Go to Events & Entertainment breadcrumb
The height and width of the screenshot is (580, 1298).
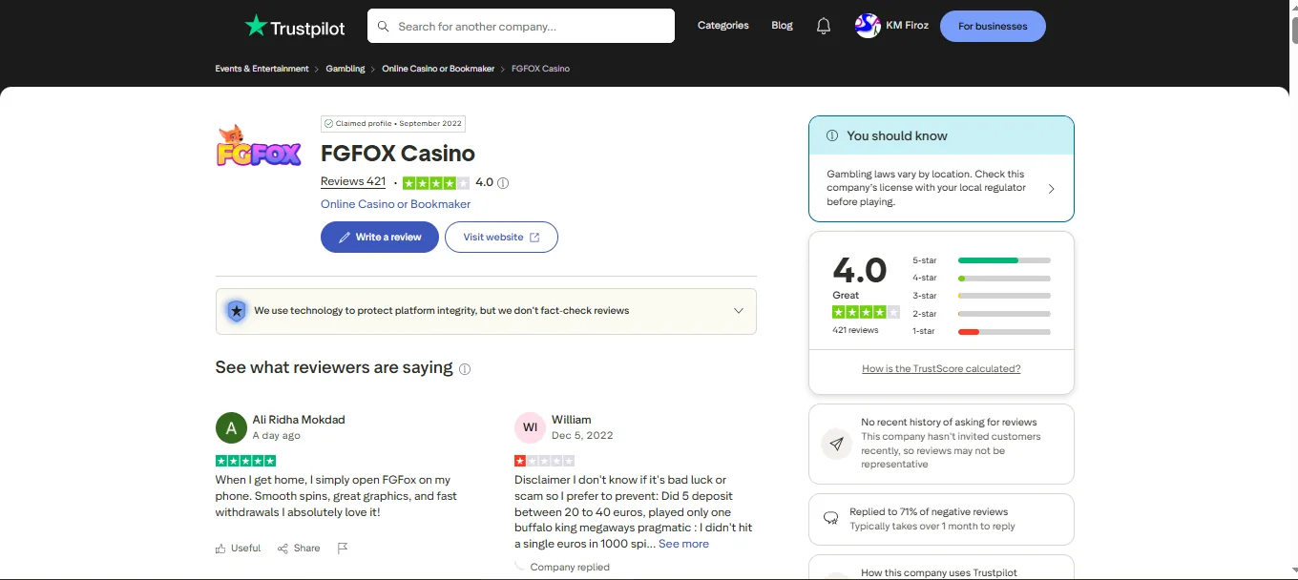coord(262,69)
